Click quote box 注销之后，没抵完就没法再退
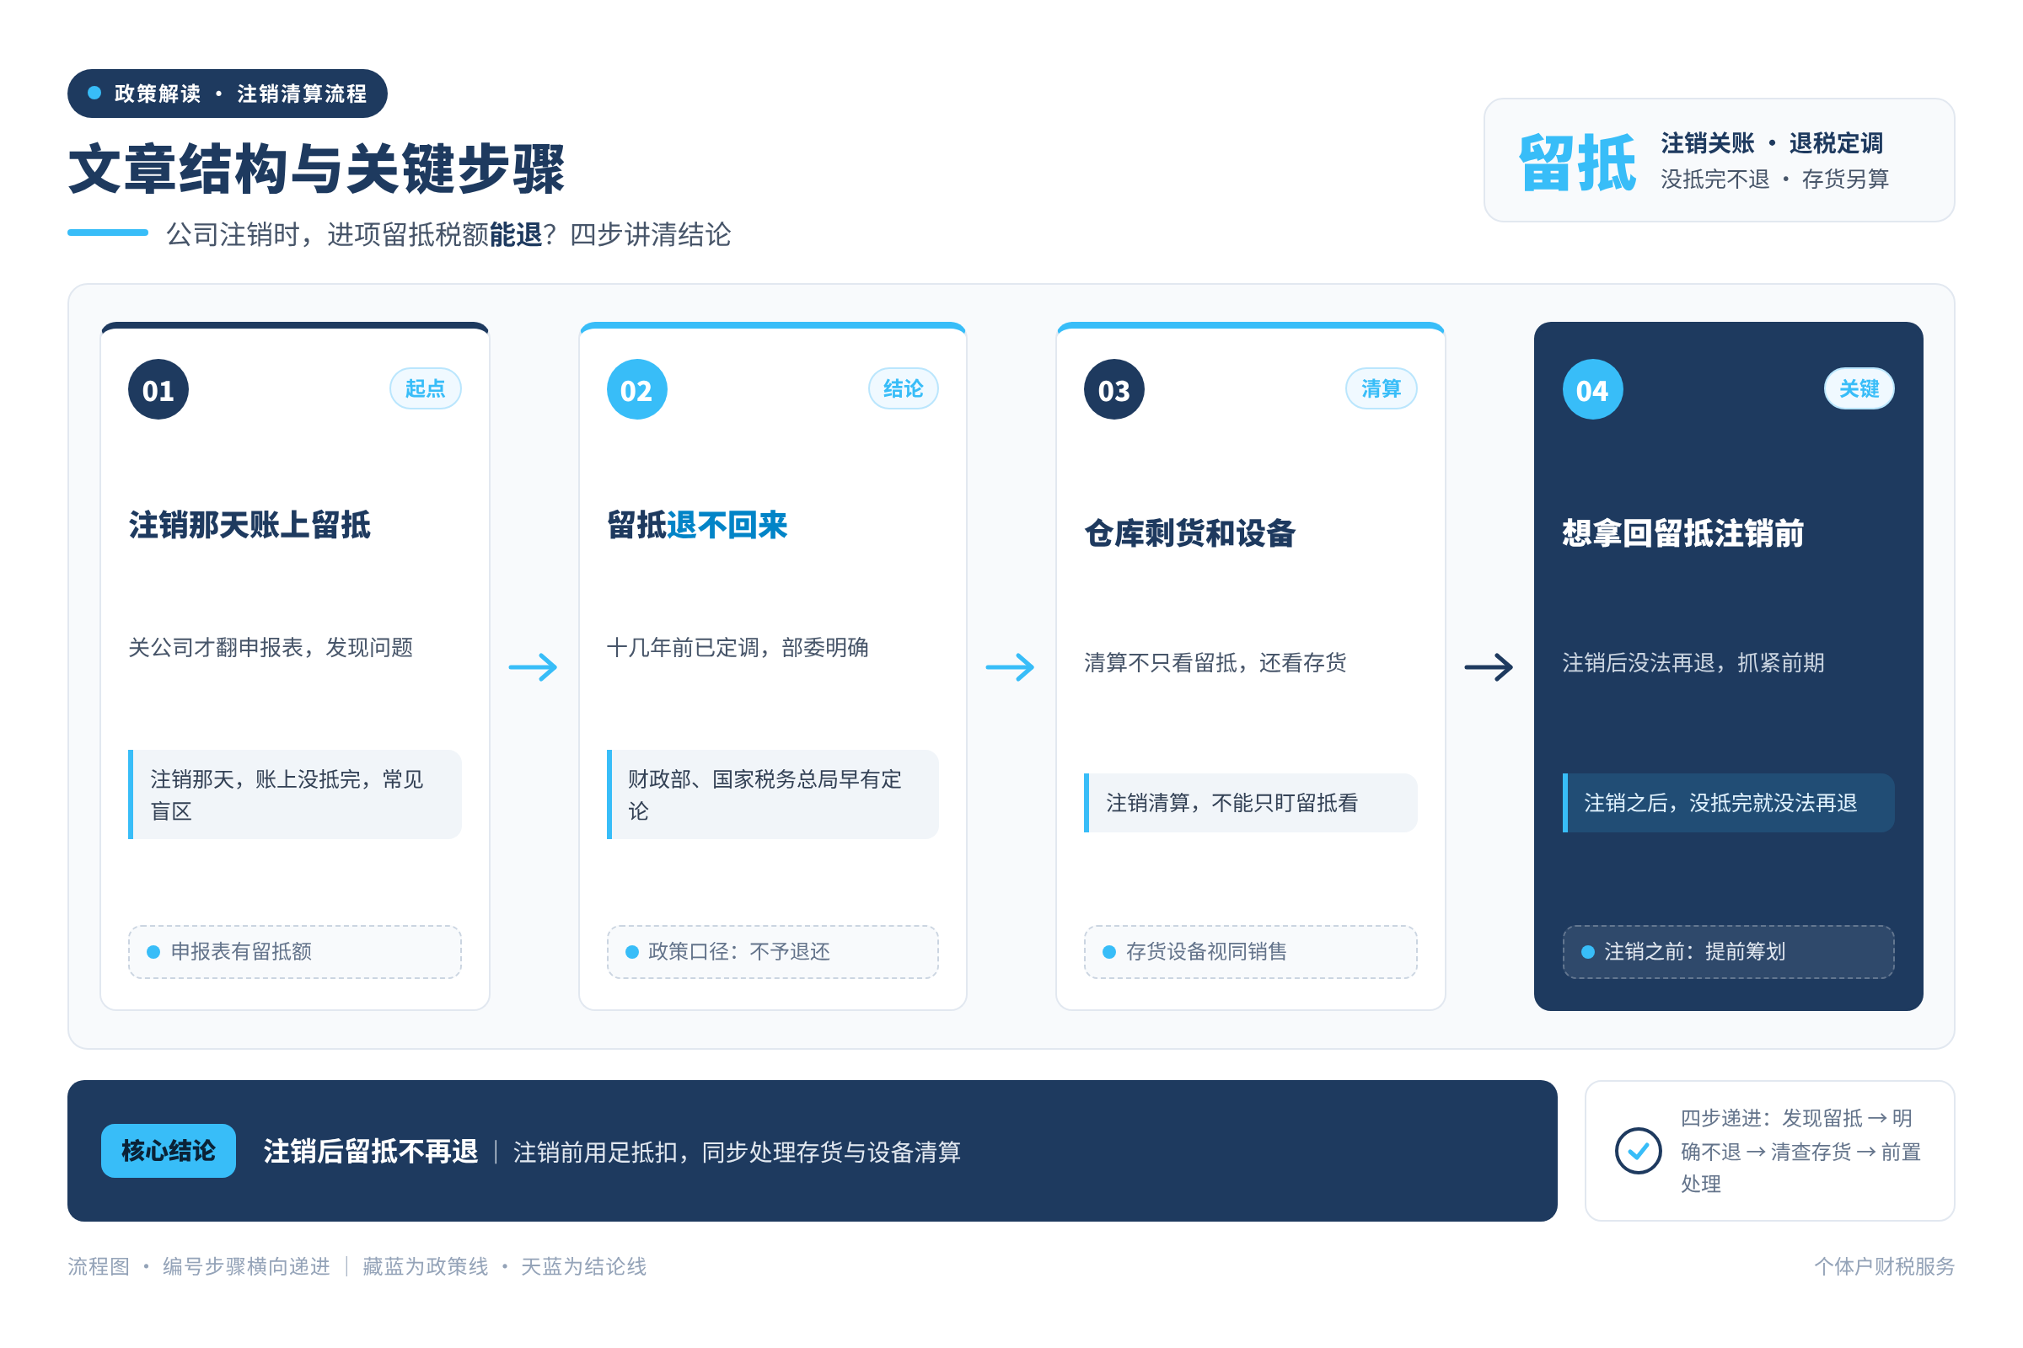The width and height of the screenshot is (2023, 1348). pos(1729,803)
